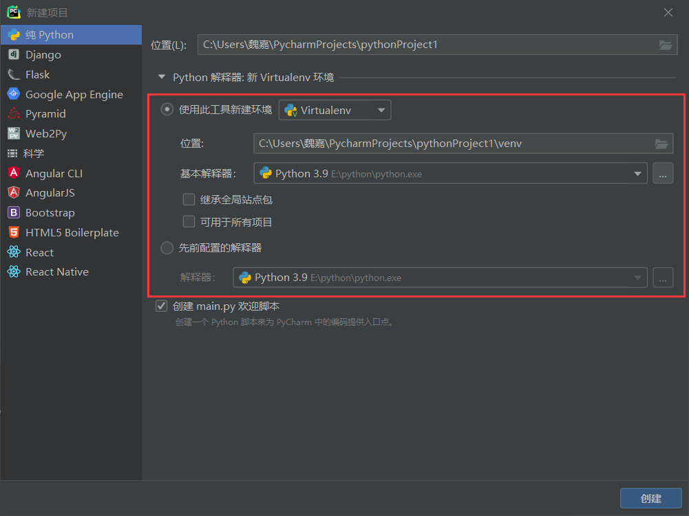
Task: Click the 新建项目 window title text
Action: click(x=47, y=12)
